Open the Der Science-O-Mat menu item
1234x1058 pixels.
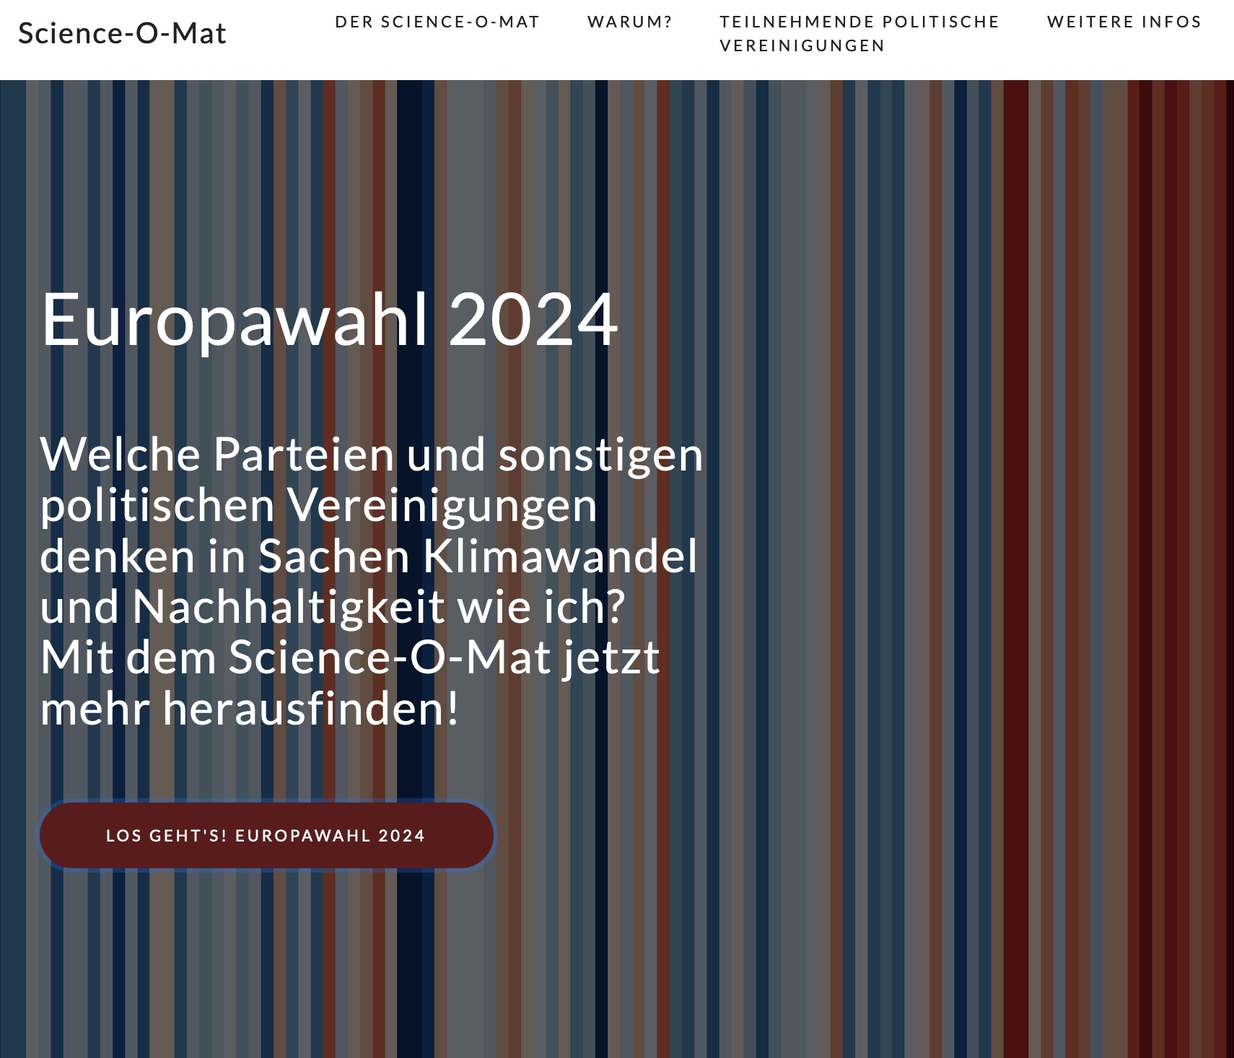pos(437,22)
